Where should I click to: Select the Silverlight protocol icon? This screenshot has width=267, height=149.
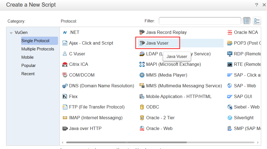click(x=230, y=118)
